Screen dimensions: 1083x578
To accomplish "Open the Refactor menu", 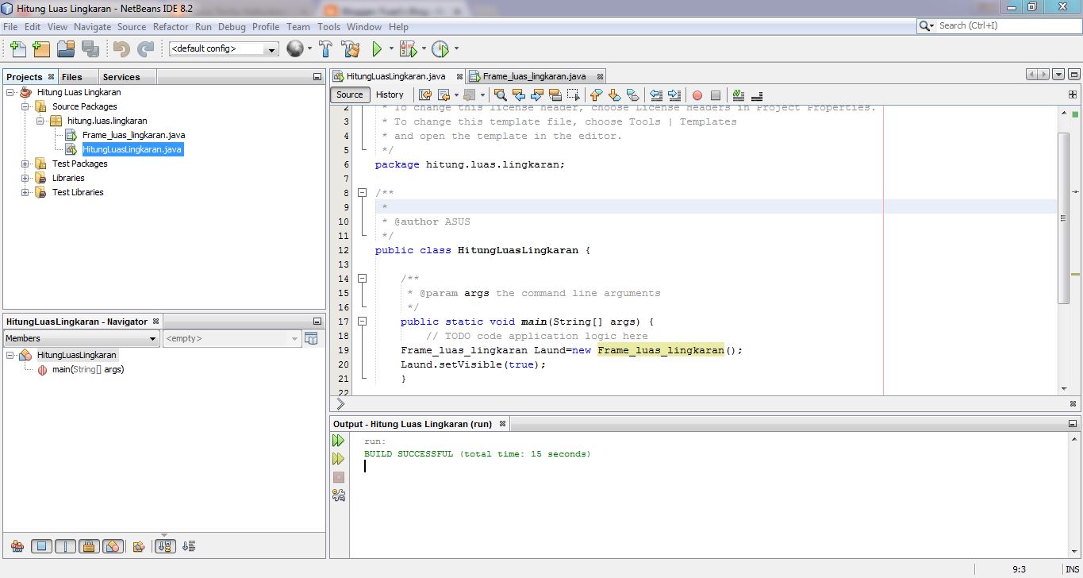I will (x=171, y=26).
